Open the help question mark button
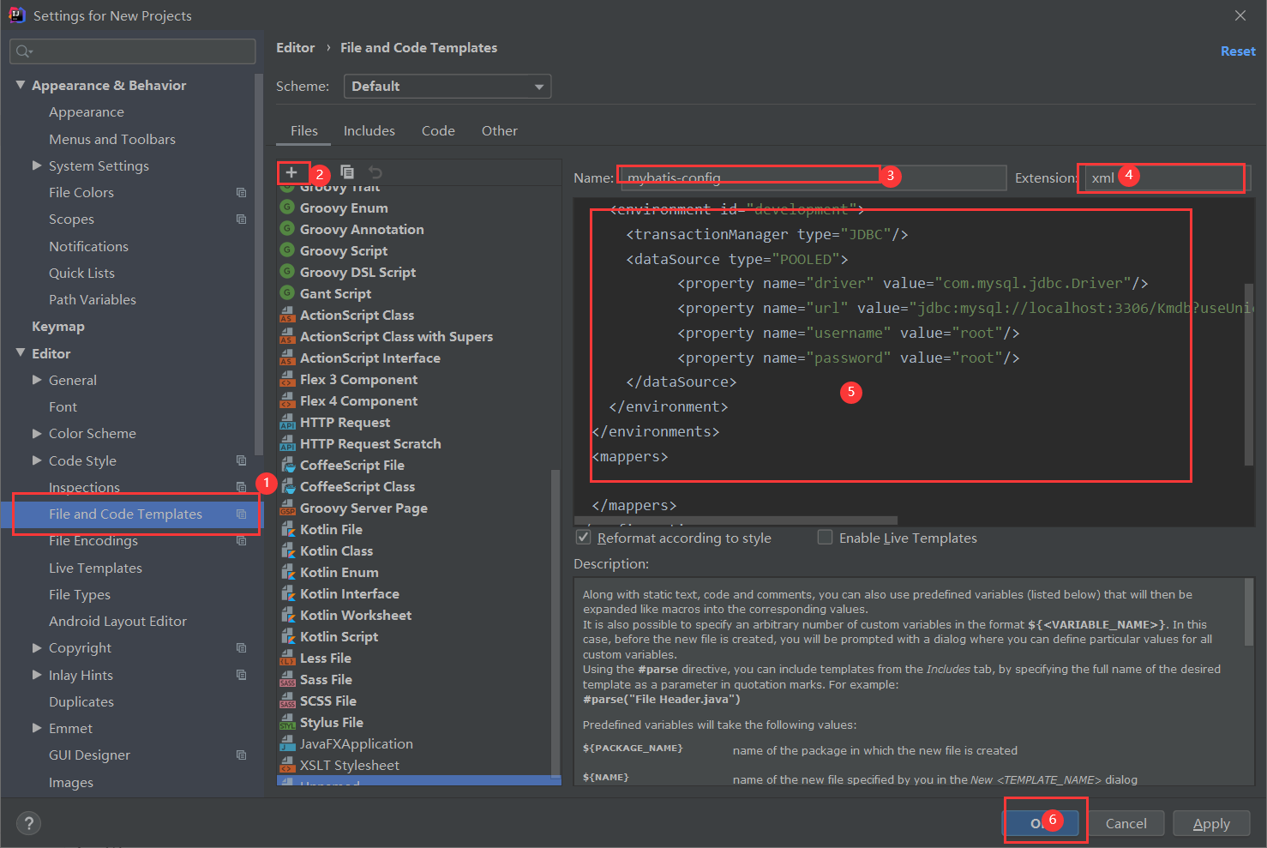Screen dimensions: 1267x848 coord(28,823)
